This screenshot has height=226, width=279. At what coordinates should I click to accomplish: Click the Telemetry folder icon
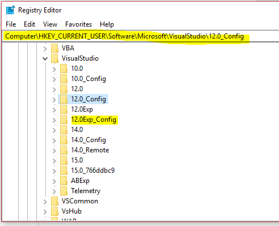[64, 191]
